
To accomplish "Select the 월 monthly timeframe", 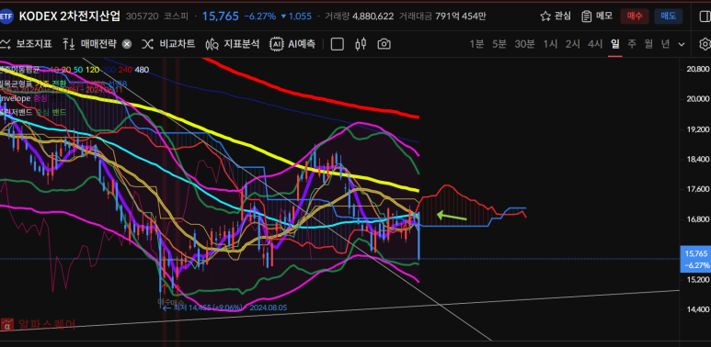I will coord(648,44).
